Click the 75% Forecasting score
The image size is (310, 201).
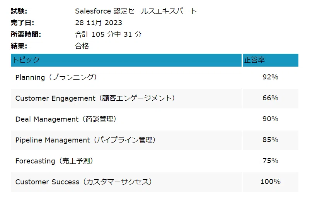pyautogui.click(x=270, y=161)
